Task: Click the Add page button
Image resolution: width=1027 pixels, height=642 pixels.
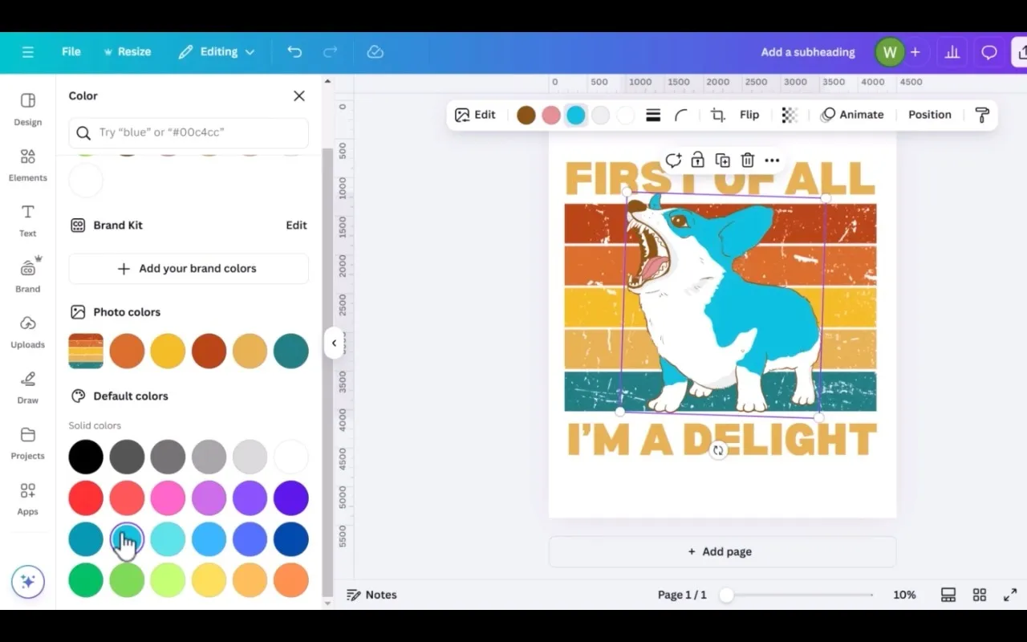Action: click(721, 551)
